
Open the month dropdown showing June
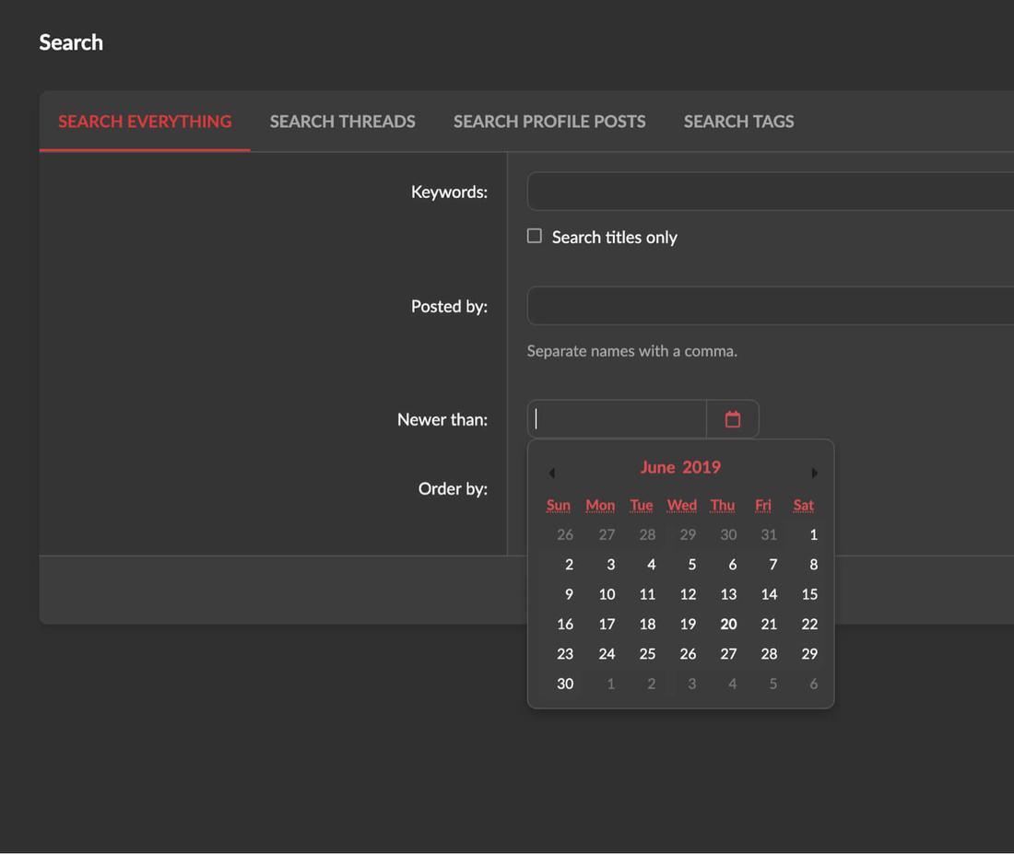point(657,467)
